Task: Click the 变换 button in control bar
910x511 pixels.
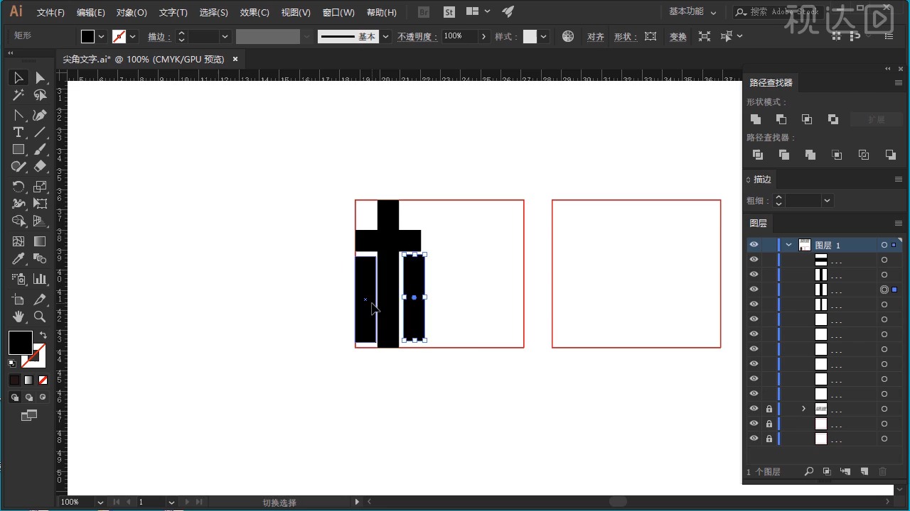Action: [x=678, y=37]
